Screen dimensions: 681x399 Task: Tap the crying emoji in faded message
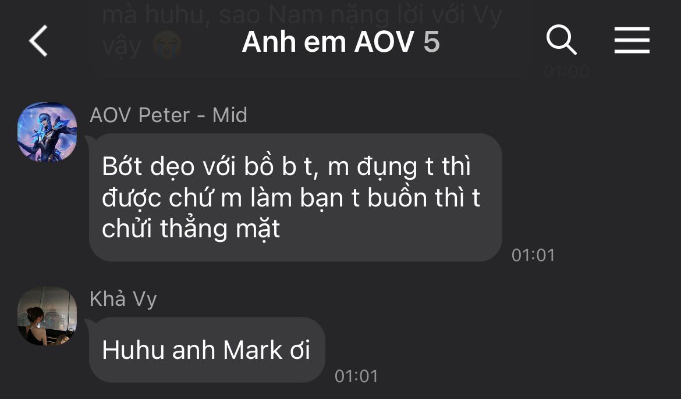(x=167, y=45)
